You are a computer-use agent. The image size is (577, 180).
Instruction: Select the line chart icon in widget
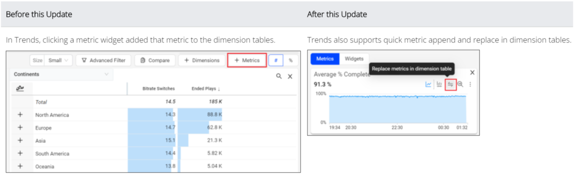tap(428, 84)
